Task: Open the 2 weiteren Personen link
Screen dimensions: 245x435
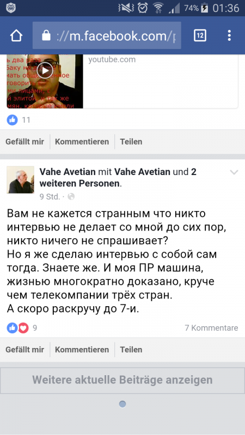Action: coord(118,178)
